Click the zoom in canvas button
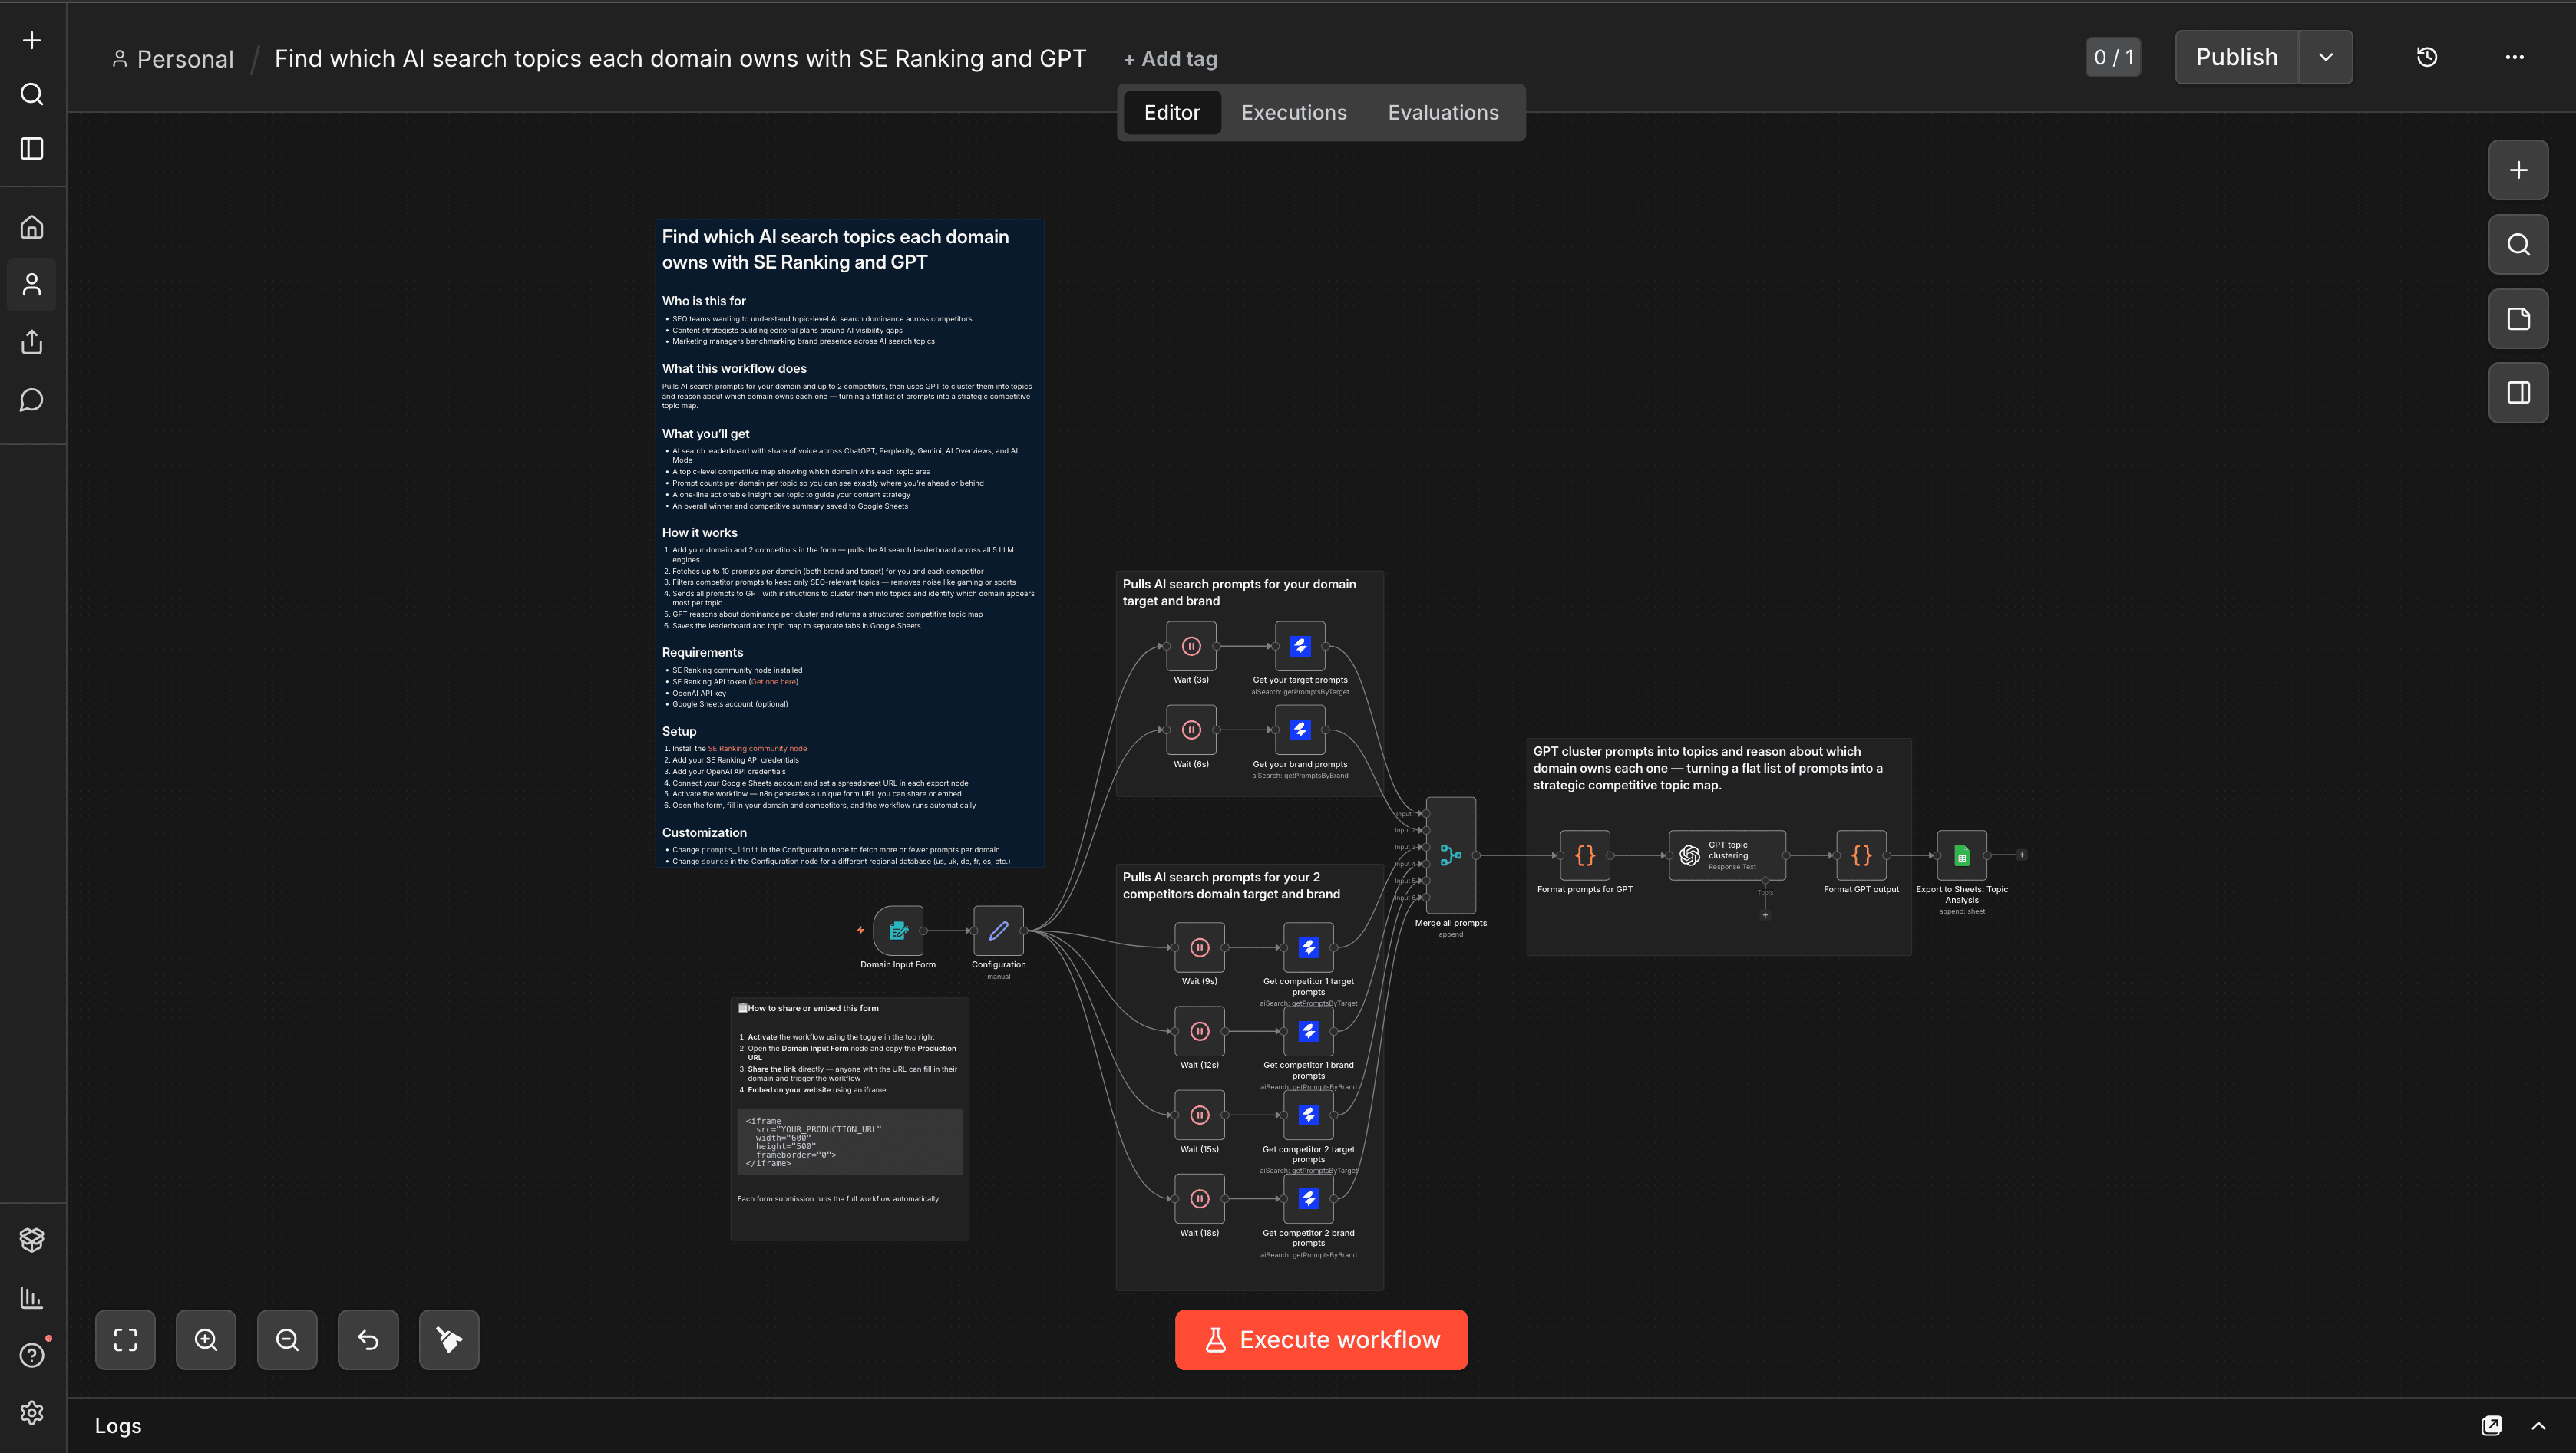 tap(206, 1339)
